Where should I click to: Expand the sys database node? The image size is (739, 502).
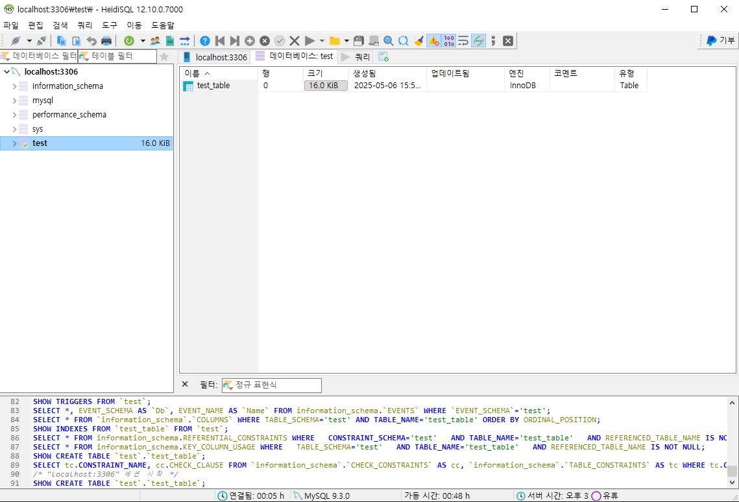[x=15, y=129]
